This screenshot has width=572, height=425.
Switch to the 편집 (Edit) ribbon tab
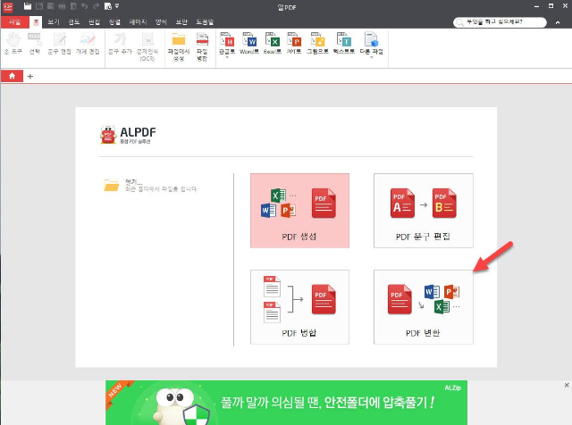[95, 22]
